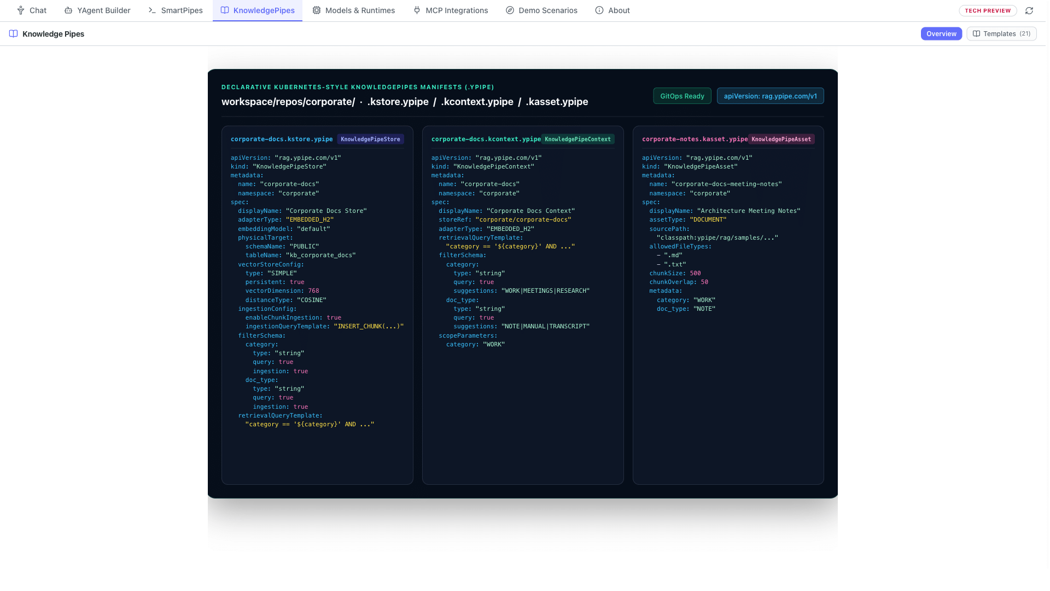This screenshot has height=591, width=1050.
Task: Click corporate-docs.kcontext.ypipe file name
Action: [486, 139]
